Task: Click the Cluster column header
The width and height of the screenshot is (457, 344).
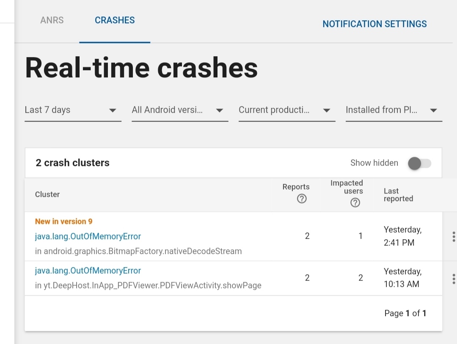Action: click(x=47, y=194)
